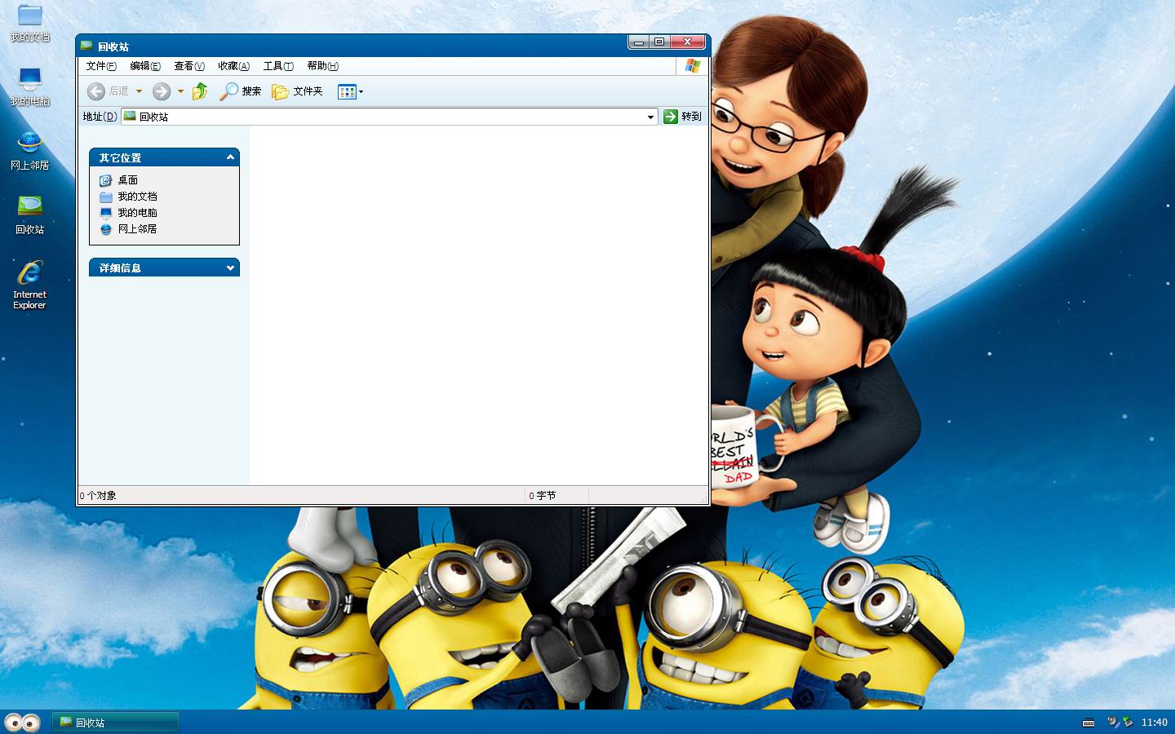Open the 工具(T) menu
1175x734 pixels.
tap(278, 66)
